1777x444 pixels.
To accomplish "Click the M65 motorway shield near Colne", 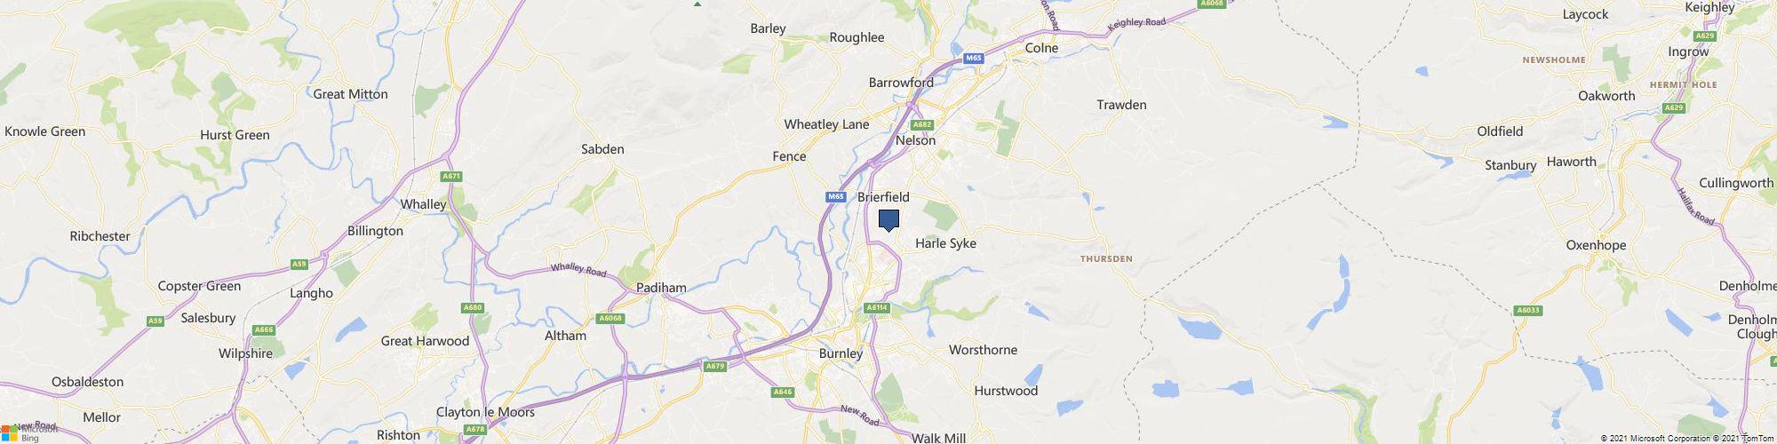I will tap(975, 59).
